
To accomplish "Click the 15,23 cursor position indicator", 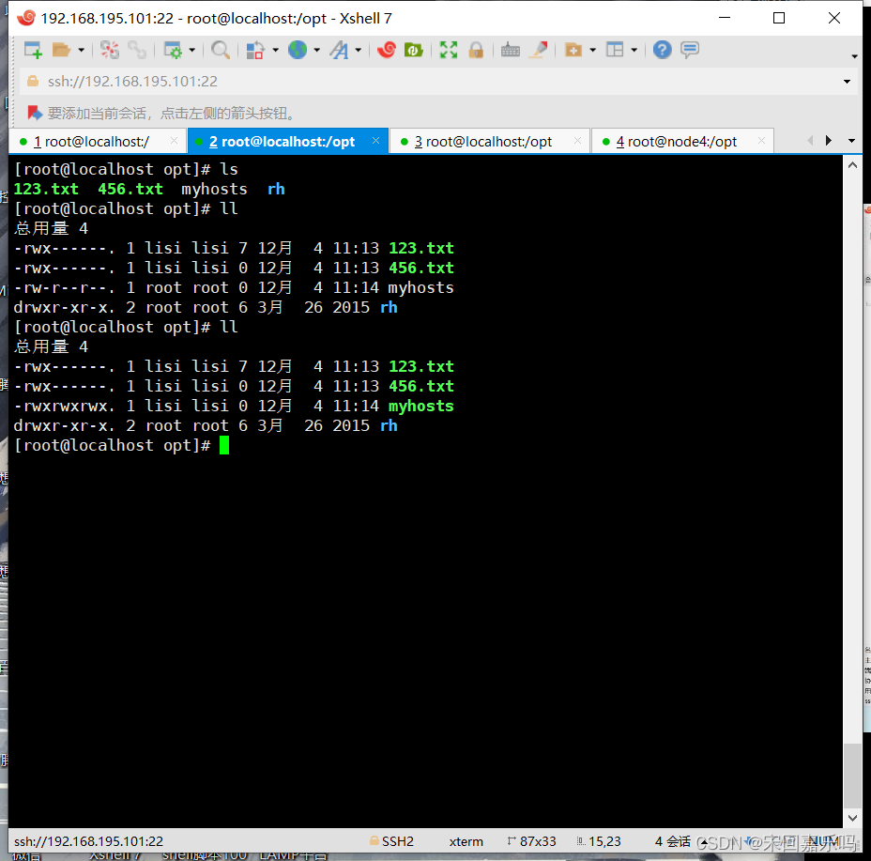I will (599, 841).
